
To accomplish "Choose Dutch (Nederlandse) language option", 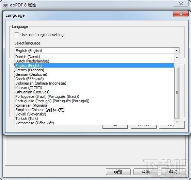I will pos(94,61).
